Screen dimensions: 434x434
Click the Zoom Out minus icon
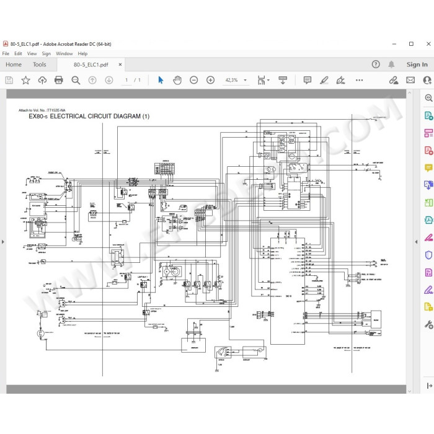point(193,80)
